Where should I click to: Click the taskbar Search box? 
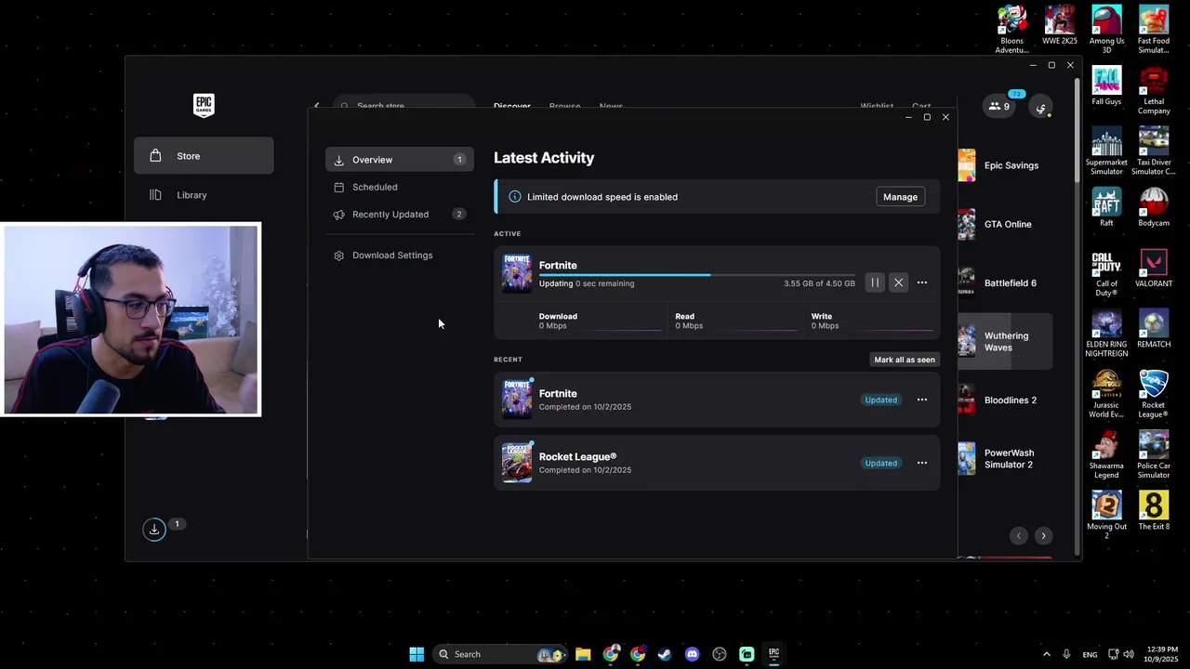click(x=501, y=654)
